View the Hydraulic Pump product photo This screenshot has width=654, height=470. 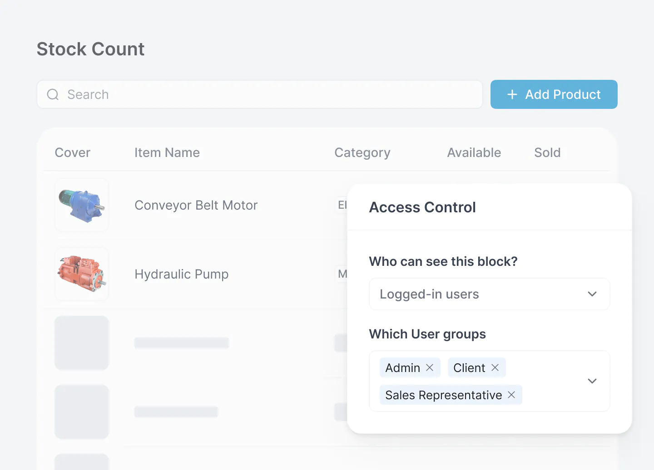coord(81,274)
